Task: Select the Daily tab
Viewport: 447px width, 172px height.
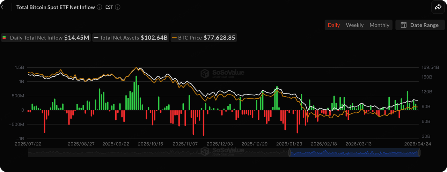Action: 334,25
